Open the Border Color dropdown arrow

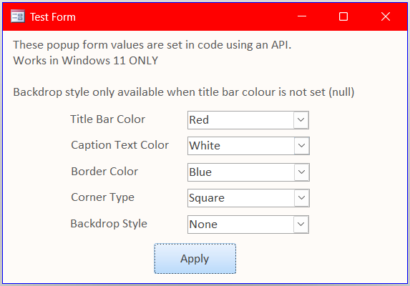(301, 172)
